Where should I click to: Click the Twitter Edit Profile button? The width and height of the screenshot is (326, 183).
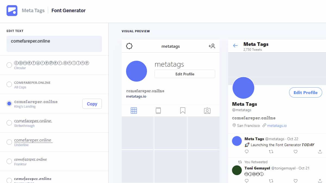click(305, 92)
